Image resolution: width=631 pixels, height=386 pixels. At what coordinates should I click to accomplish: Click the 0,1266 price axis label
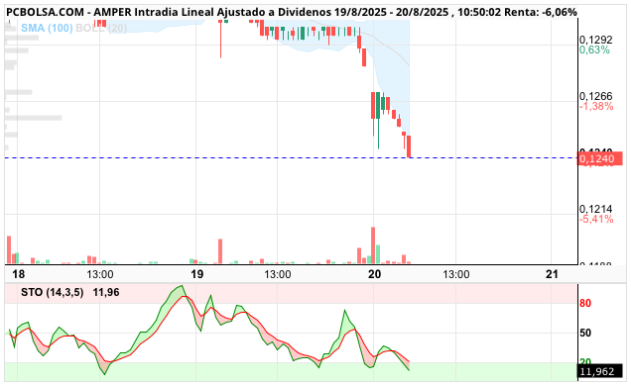595,96
